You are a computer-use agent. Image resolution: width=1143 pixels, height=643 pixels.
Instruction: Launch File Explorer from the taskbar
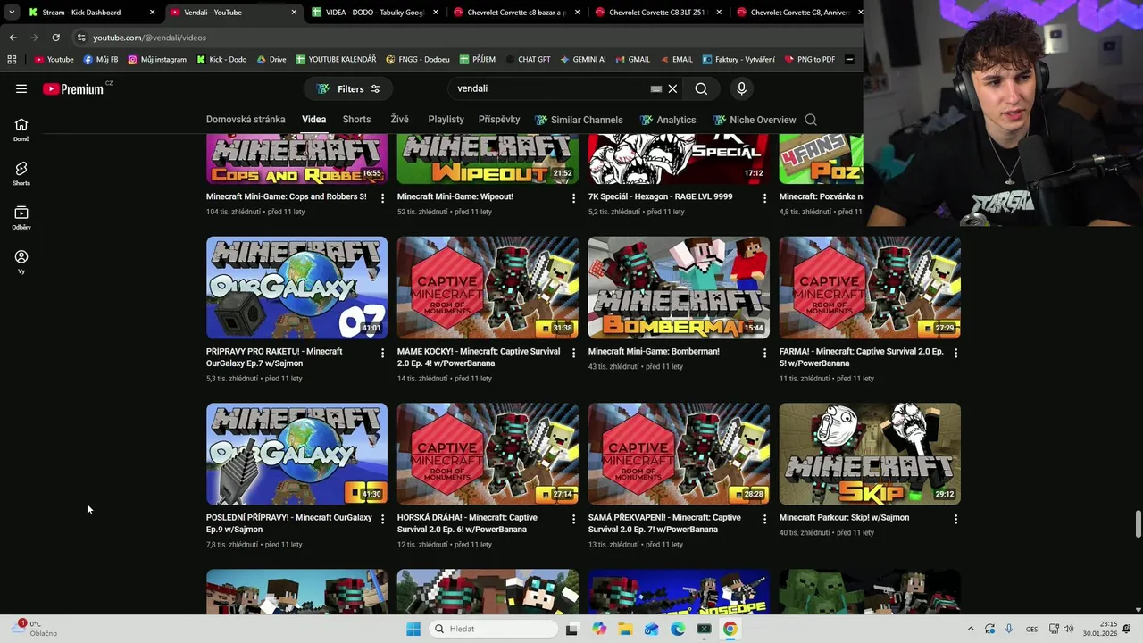(x=625, y=629)
